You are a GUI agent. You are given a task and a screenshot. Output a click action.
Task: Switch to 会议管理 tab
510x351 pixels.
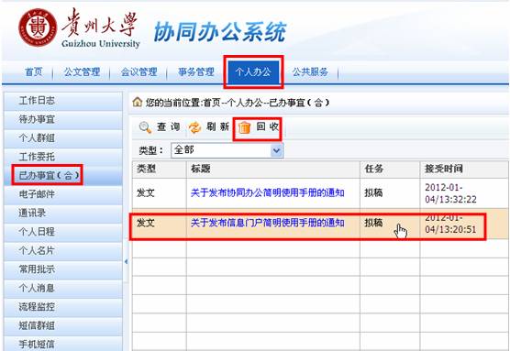pyautogui.click(x=139, y=71)
